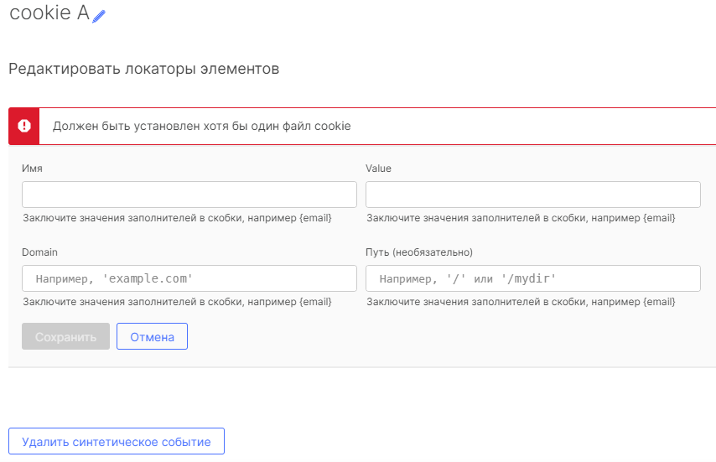This screenshot has width=716, height=462.
Task: Click the hint text under the Путь field
Action: [x=521, y=302]
